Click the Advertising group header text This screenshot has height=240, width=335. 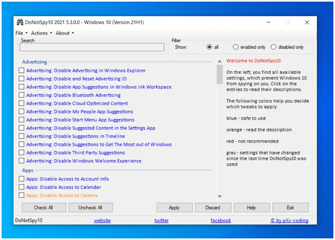tap(34, 62)
